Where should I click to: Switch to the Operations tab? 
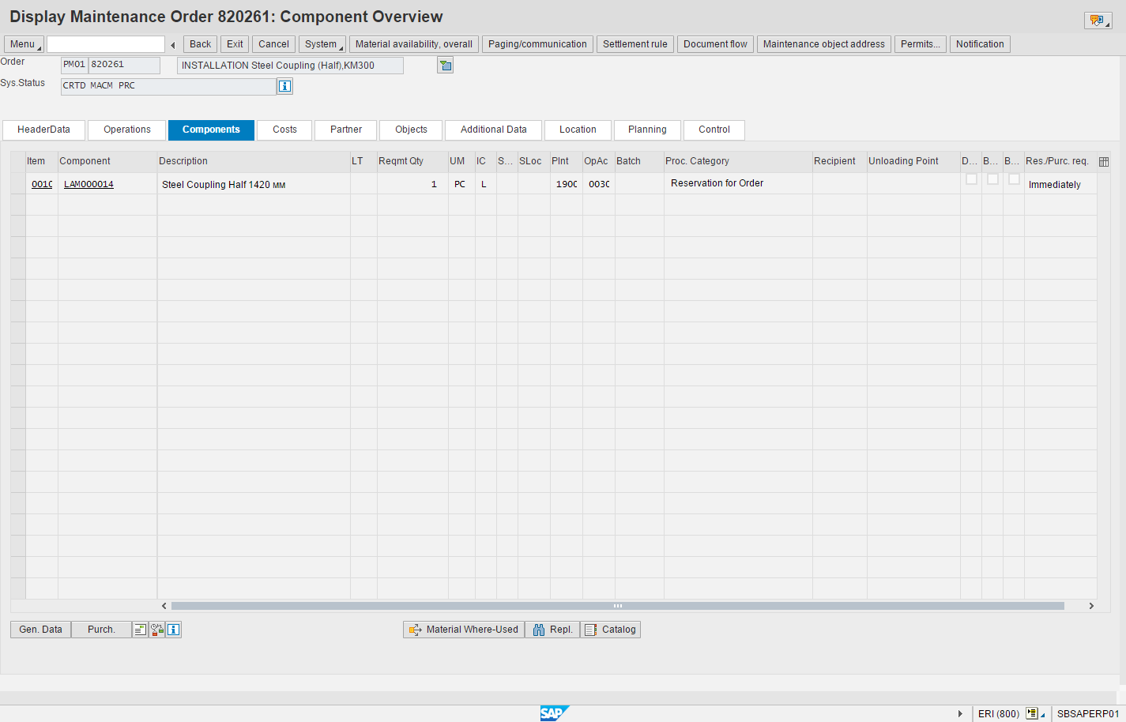point(126,130)
